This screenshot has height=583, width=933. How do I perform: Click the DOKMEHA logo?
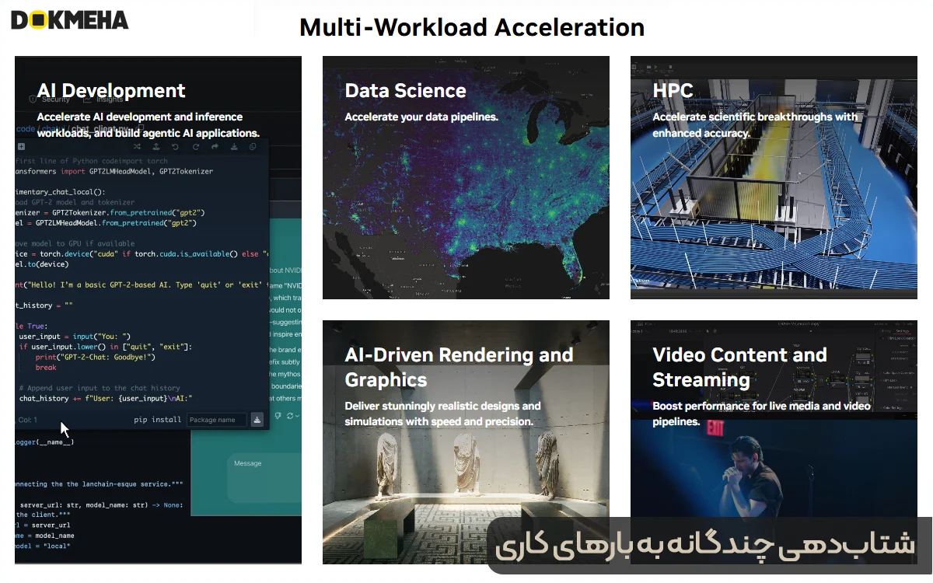(70, 19)
